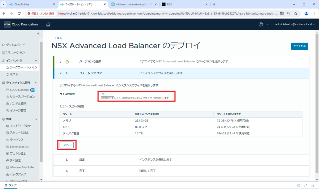The height and width of the screenshot is (189, 319).
Task: Close the NSX browser tab
Action: (207, 5)
